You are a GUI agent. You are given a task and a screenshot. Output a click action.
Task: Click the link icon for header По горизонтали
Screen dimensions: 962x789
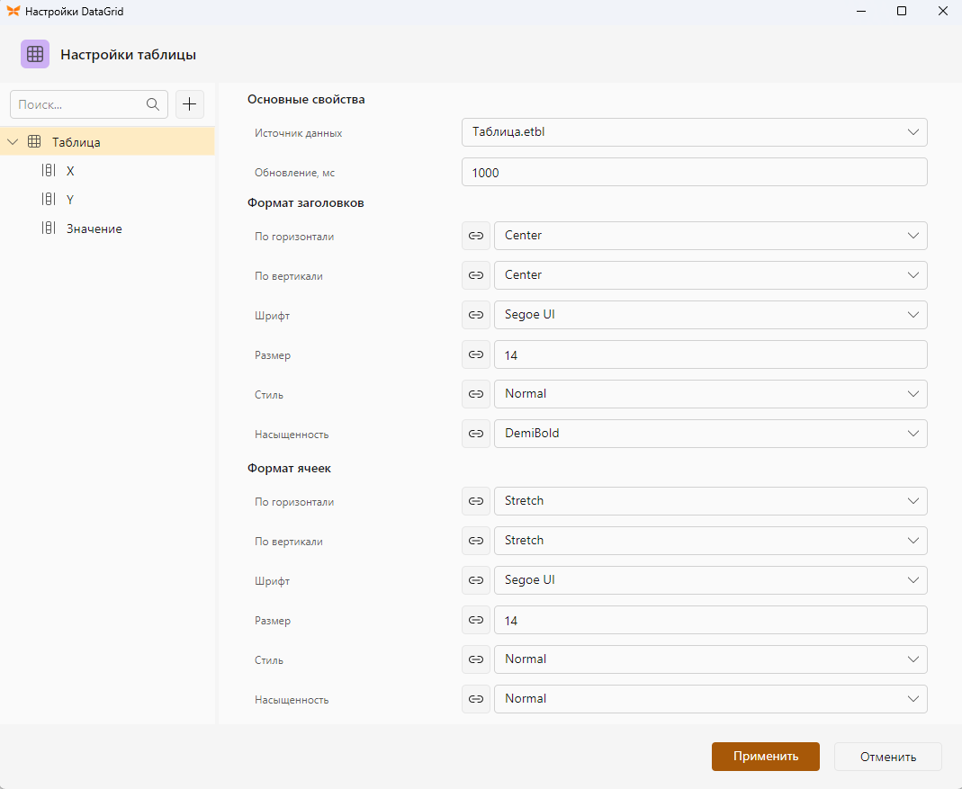[x=476, y=236]
